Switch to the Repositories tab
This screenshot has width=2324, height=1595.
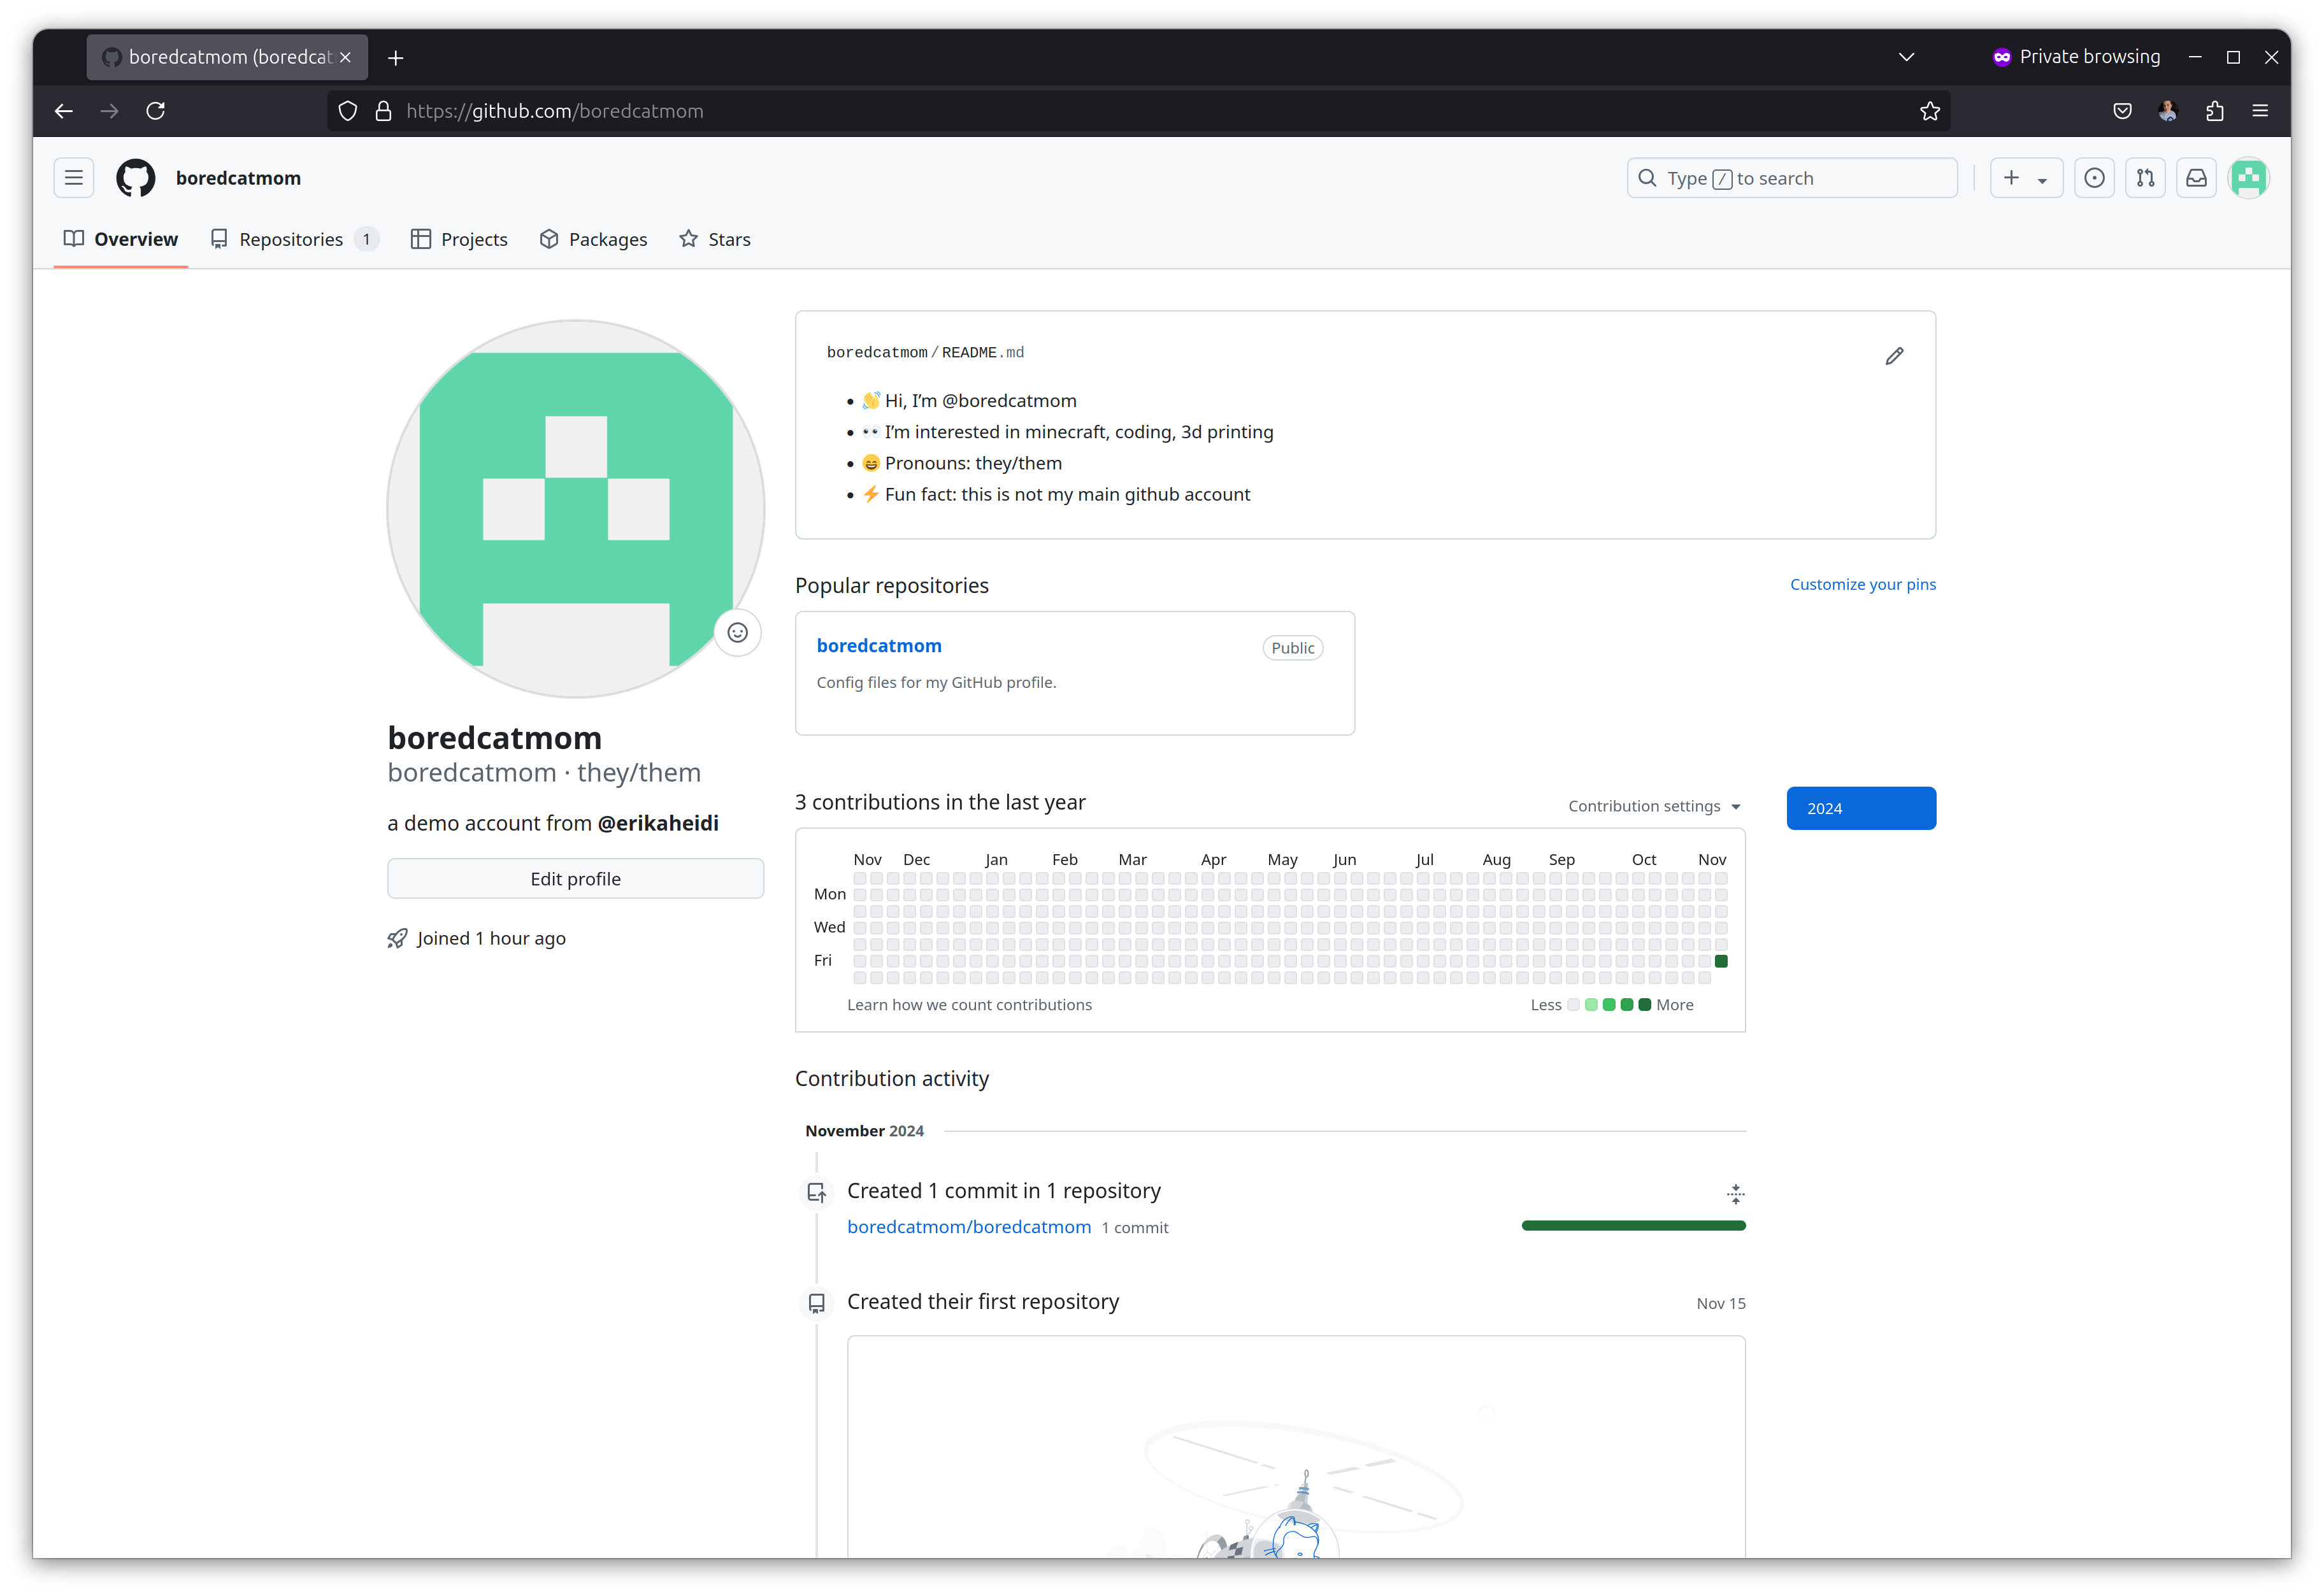click(x=294, y=239)
